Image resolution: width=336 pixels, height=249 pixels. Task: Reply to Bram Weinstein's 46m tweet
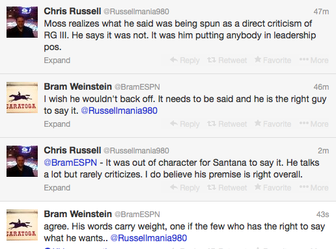[x=185, y=124]
